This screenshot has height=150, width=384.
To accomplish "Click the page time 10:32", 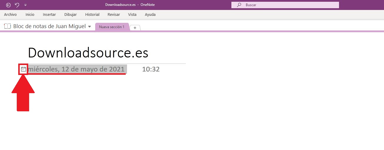I will [x=151, y=69].
